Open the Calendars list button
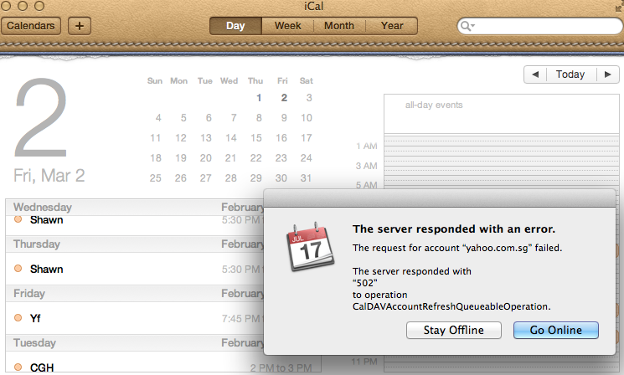The height and width of the screenshot is (375, 624). [31, 26]
